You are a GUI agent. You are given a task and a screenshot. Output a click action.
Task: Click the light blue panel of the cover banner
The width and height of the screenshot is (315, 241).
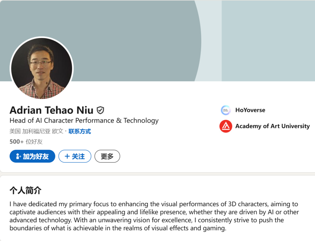pyautogui.click(x=268, y=41)
